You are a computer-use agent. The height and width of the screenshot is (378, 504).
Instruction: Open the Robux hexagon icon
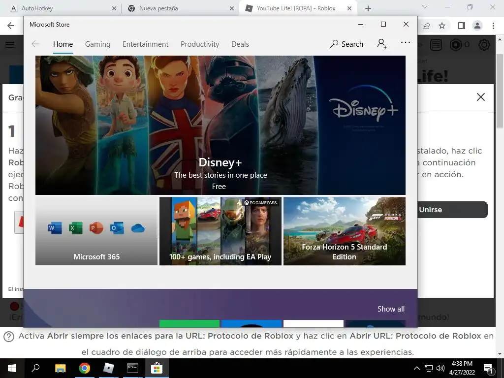click(455, 45)
